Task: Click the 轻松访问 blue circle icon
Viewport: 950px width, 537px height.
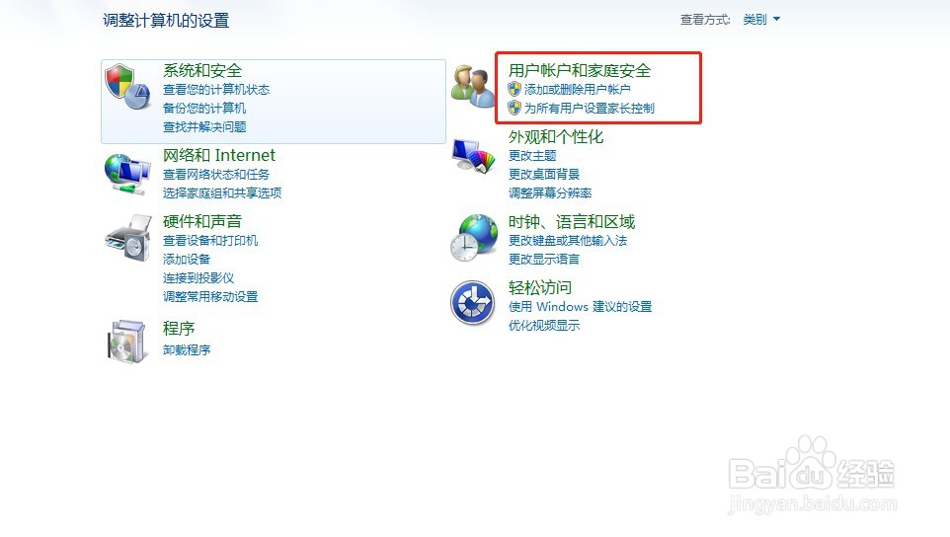Action: coord(473,303)
